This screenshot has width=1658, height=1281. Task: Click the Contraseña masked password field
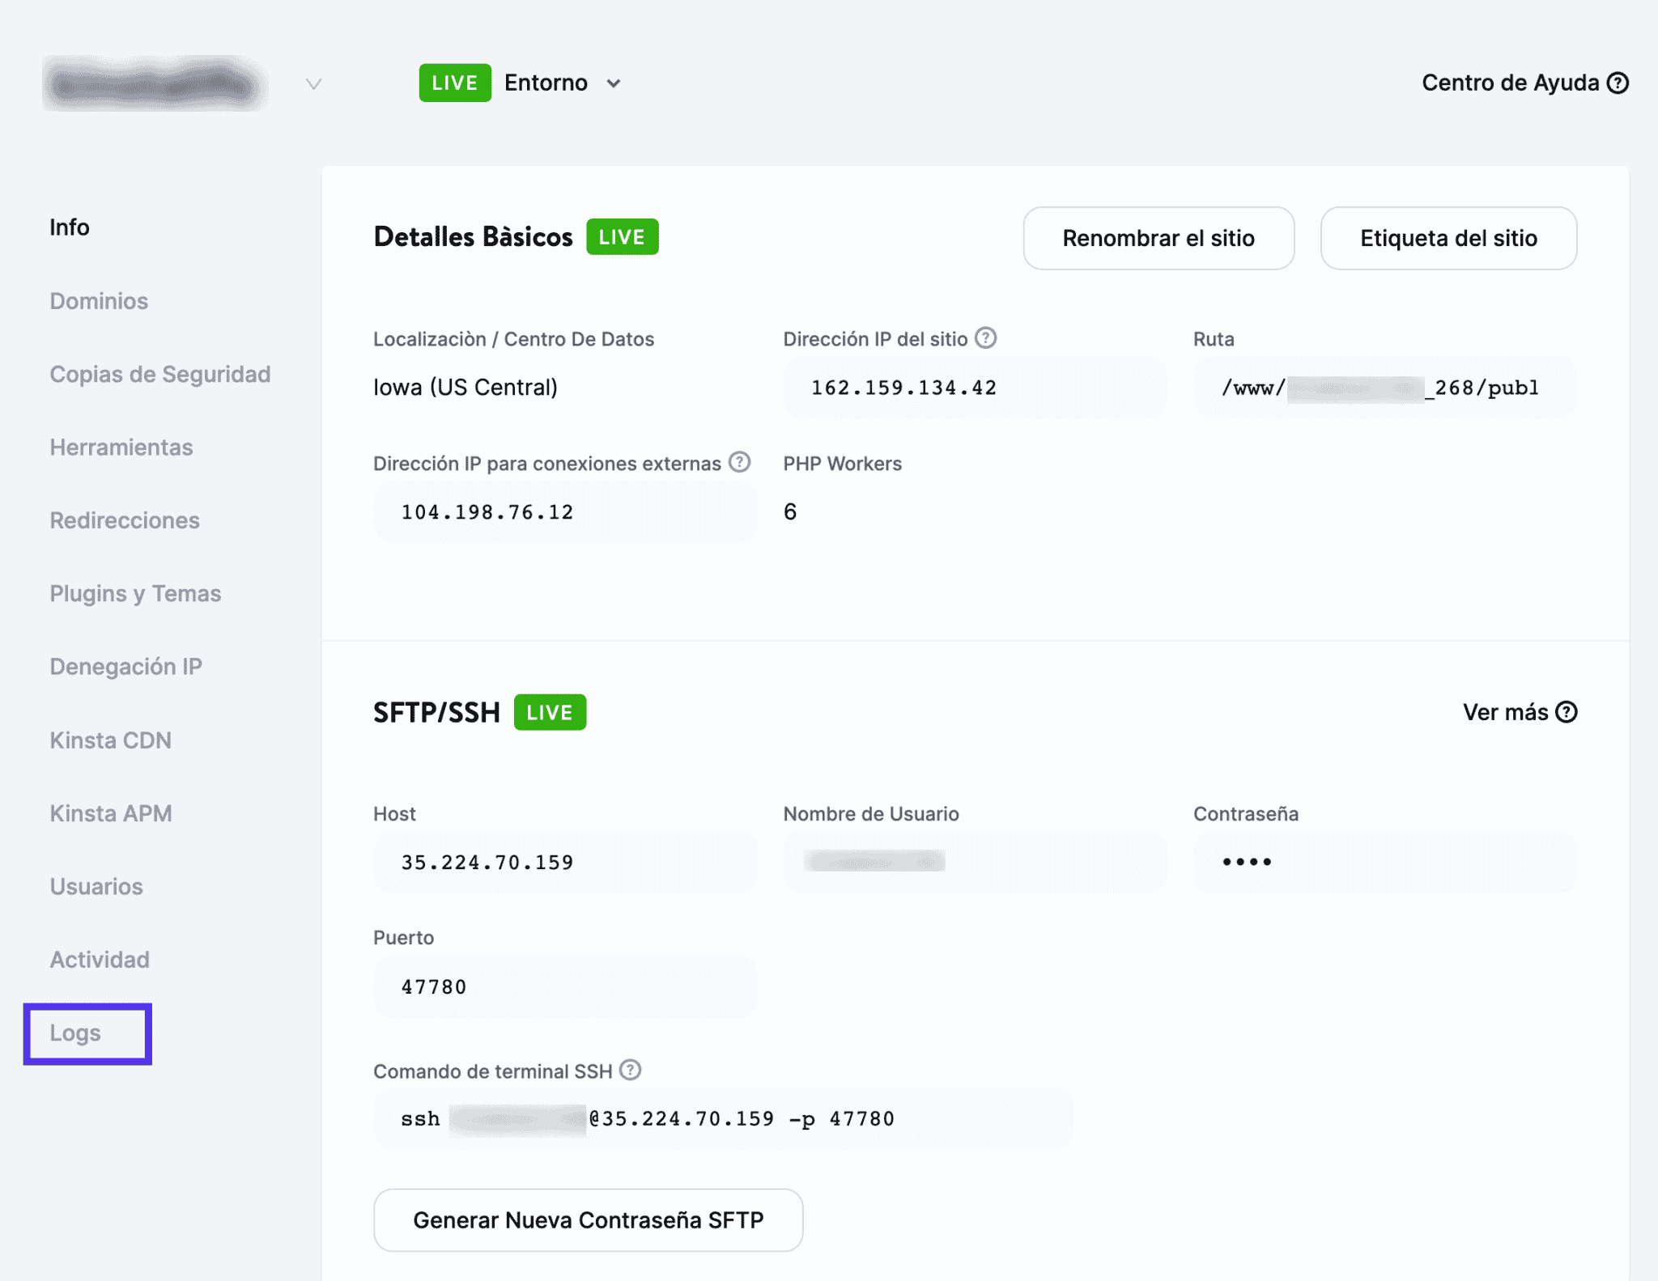[1385, 863]
